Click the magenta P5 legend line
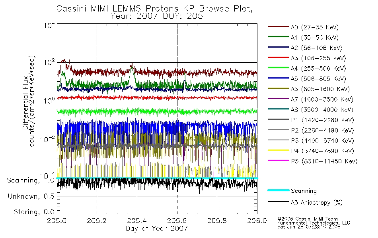Viewport: 378px width, 238px height. (x=279, y=160)
